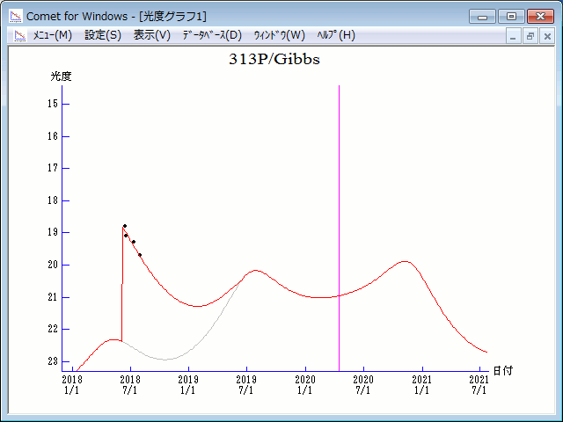This screenshot has height=422, width=563.
Task: Maximize the Comet for Windows main window
Action: (511, 16)
